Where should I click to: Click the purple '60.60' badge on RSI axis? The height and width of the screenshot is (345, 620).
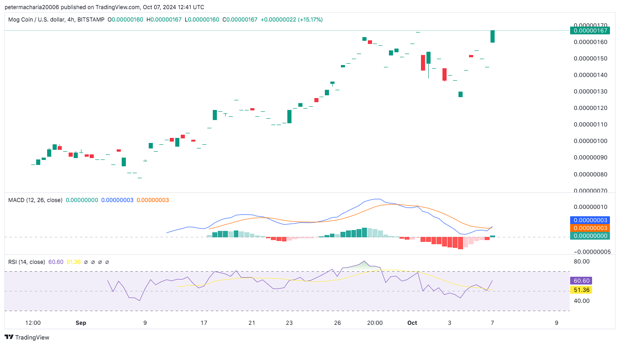click(581, 280)
